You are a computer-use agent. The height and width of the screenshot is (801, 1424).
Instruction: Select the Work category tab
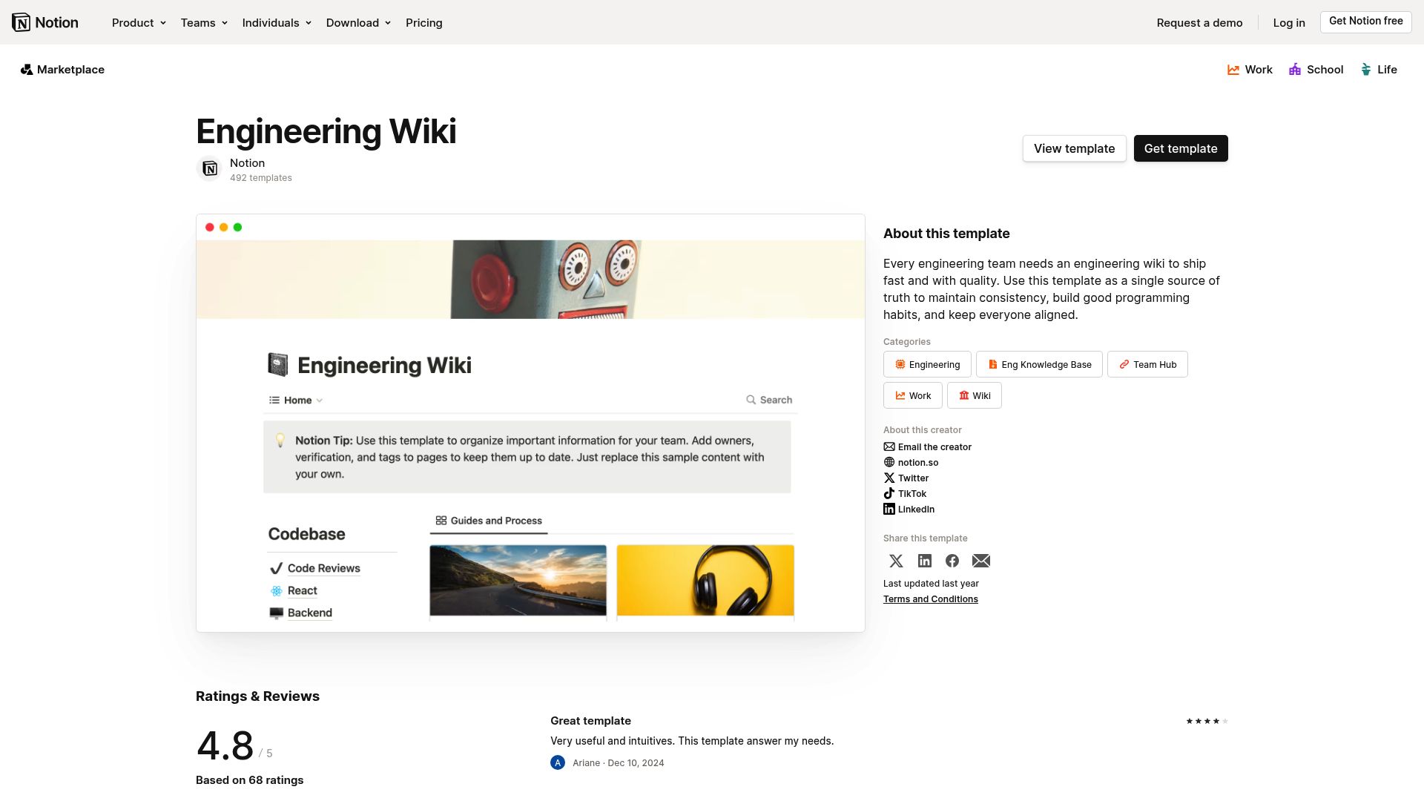coord(1250,70)
